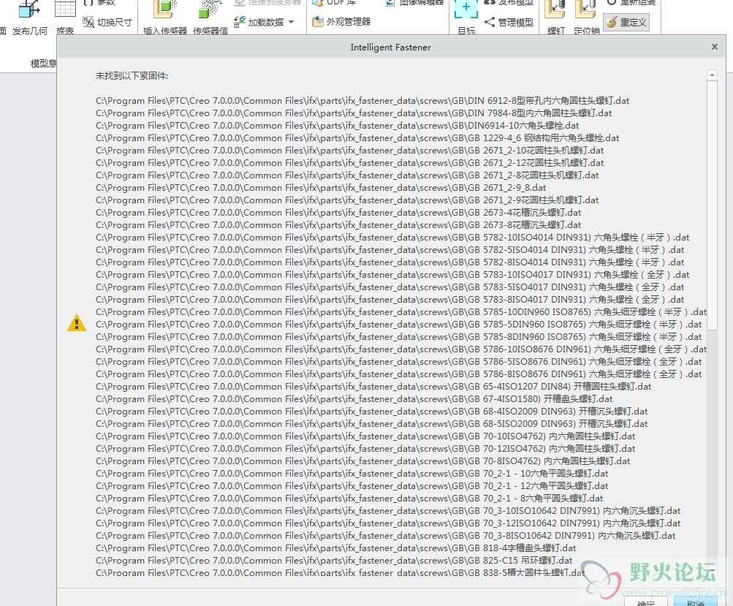Click the row 'GB 5786-10ISO8676 DIN961) 六角头细牙螺栓(全牙).dat'
Screen dimensions: 733x606
point(401,349)
